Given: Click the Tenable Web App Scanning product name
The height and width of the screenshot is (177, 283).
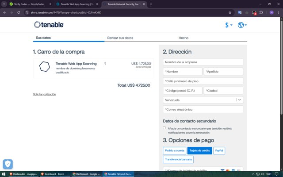Looking at the screenshot, I should pos(76,64).
